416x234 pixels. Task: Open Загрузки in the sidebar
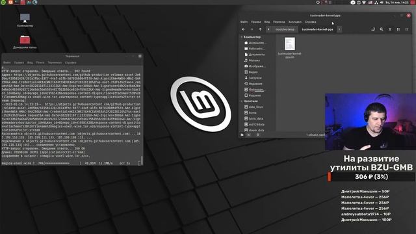[253, 78]
